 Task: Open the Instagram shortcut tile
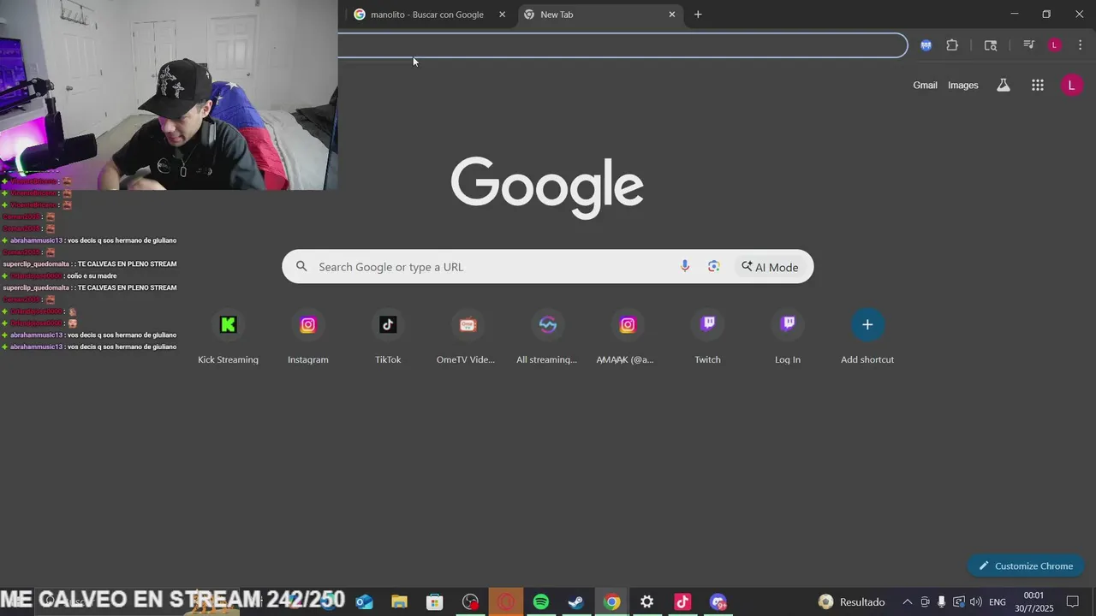308,337
